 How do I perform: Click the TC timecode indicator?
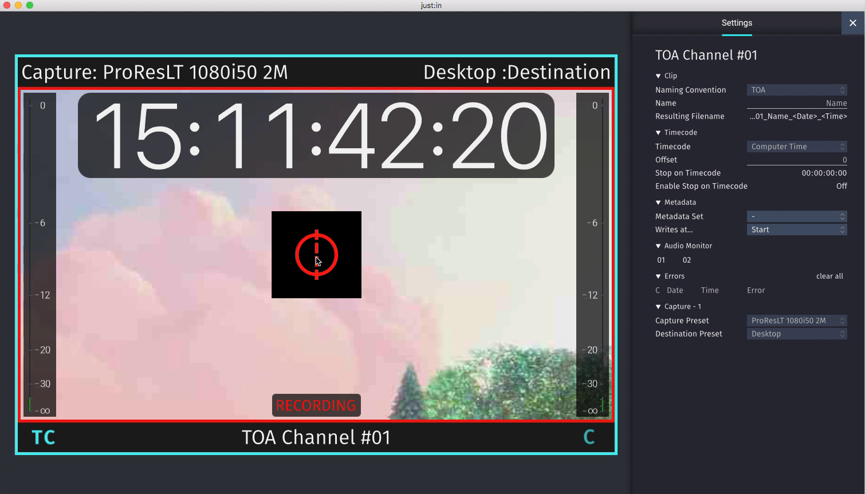44,438
